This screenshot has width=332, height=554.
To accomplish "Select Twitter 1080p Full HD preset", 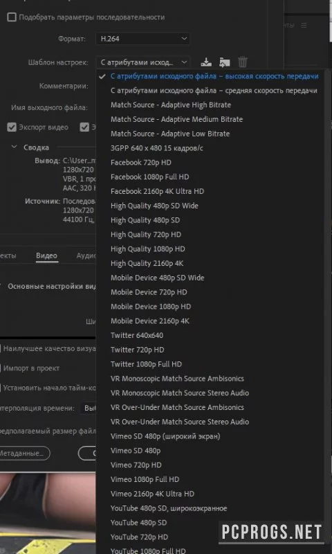I will 146,364.
